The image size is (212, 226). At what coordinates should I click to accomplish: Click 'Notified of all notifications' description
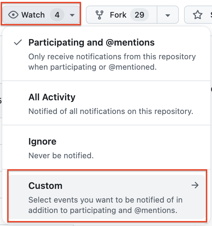tap(111, 111)
